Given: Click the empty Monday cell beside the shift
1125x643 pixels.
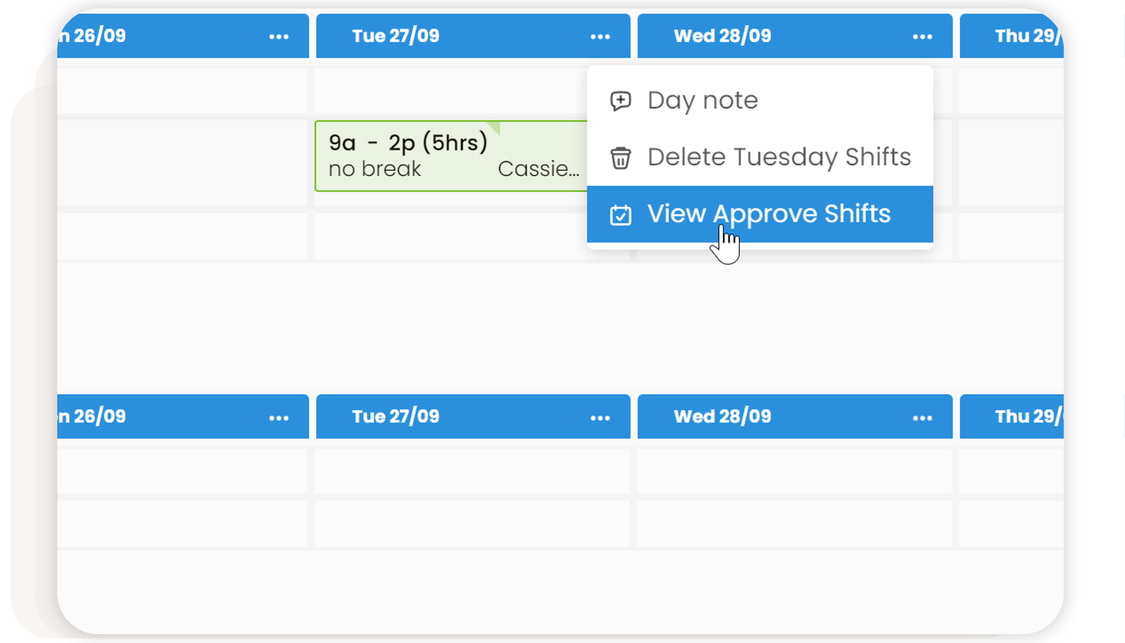Looking at the screenshot, I should (x=182, y=163).
